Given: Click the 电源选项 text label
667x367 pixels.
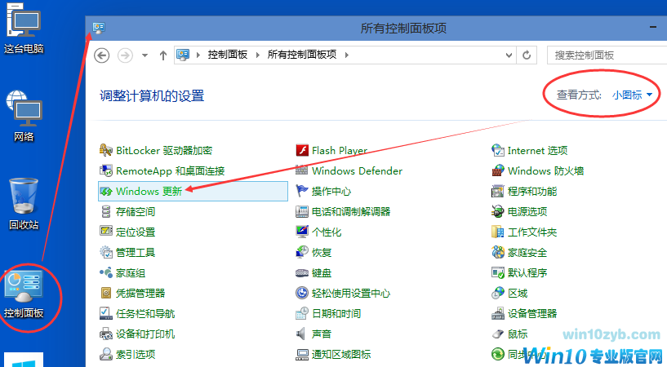Looking at the screenshot, I should click(527, 211).
